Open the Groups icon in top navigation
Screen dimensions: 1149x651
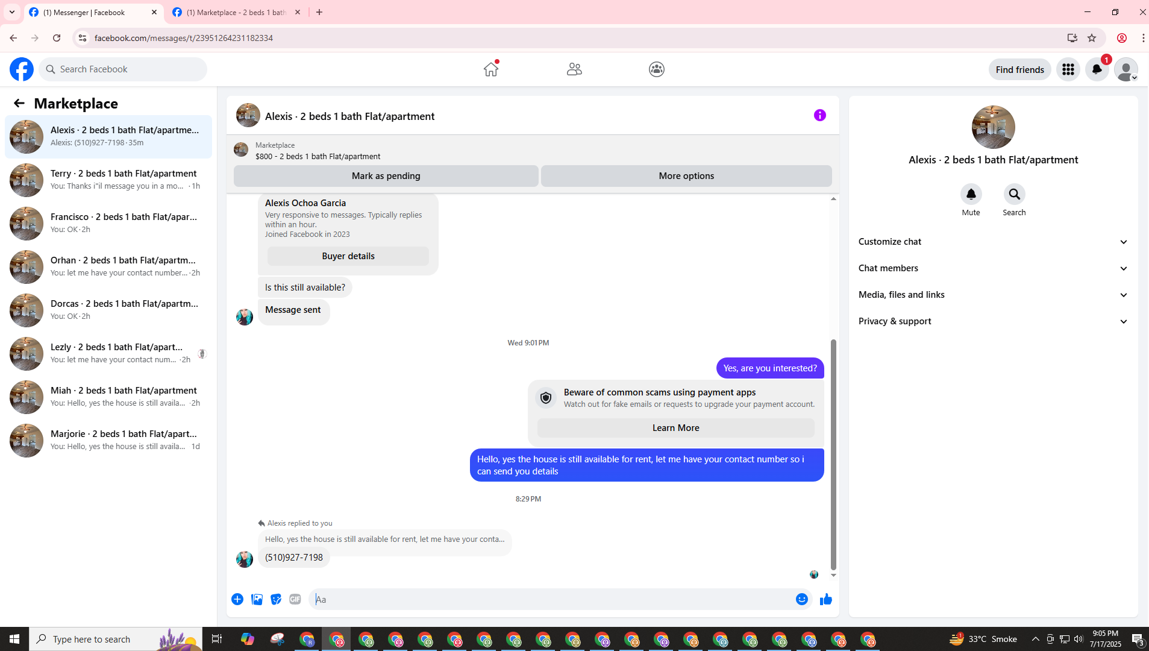pyautogui.click(x=657, y=69)
